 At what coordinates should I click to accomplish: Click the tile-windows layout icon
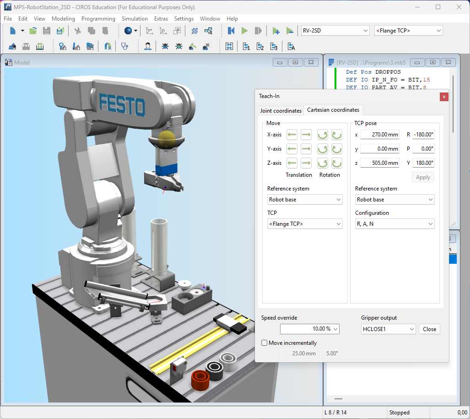tap(229, 47)
